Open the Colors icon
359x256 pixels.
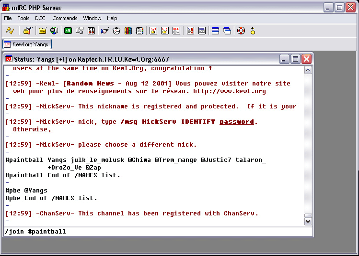tap(128, 31)
